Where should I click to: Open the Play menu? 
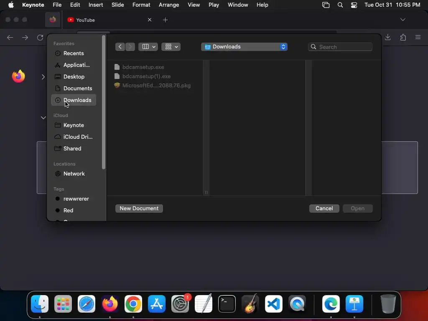click(214, 5)
